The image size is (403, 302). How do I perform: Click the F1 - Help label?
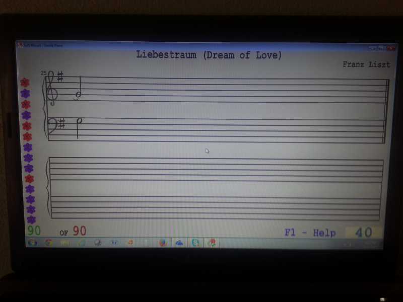[x=310, y=233]
